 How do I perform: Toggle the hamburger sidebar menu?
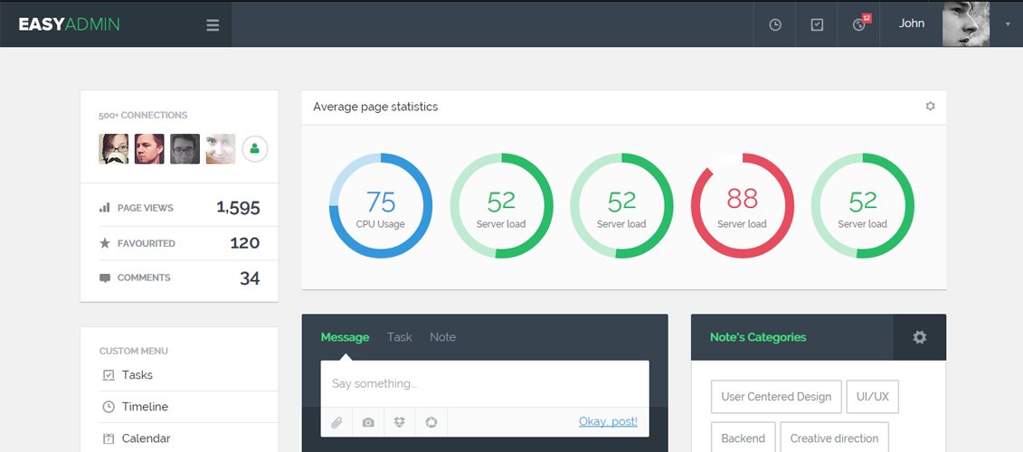213,24
